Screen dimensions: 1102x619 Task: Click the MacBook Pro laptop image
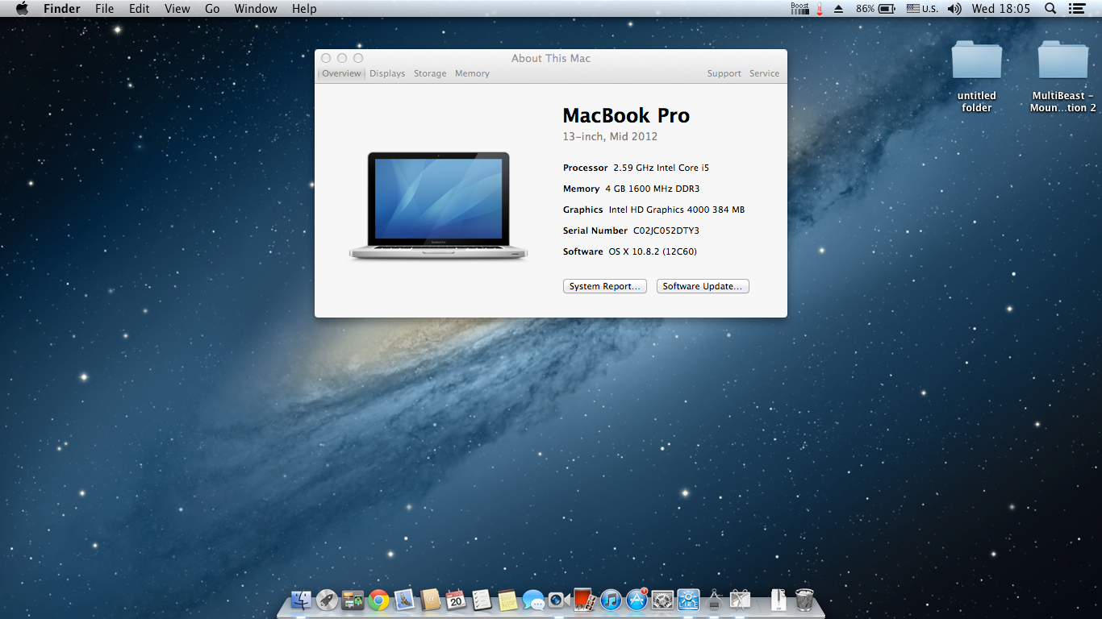pos(438,206)
